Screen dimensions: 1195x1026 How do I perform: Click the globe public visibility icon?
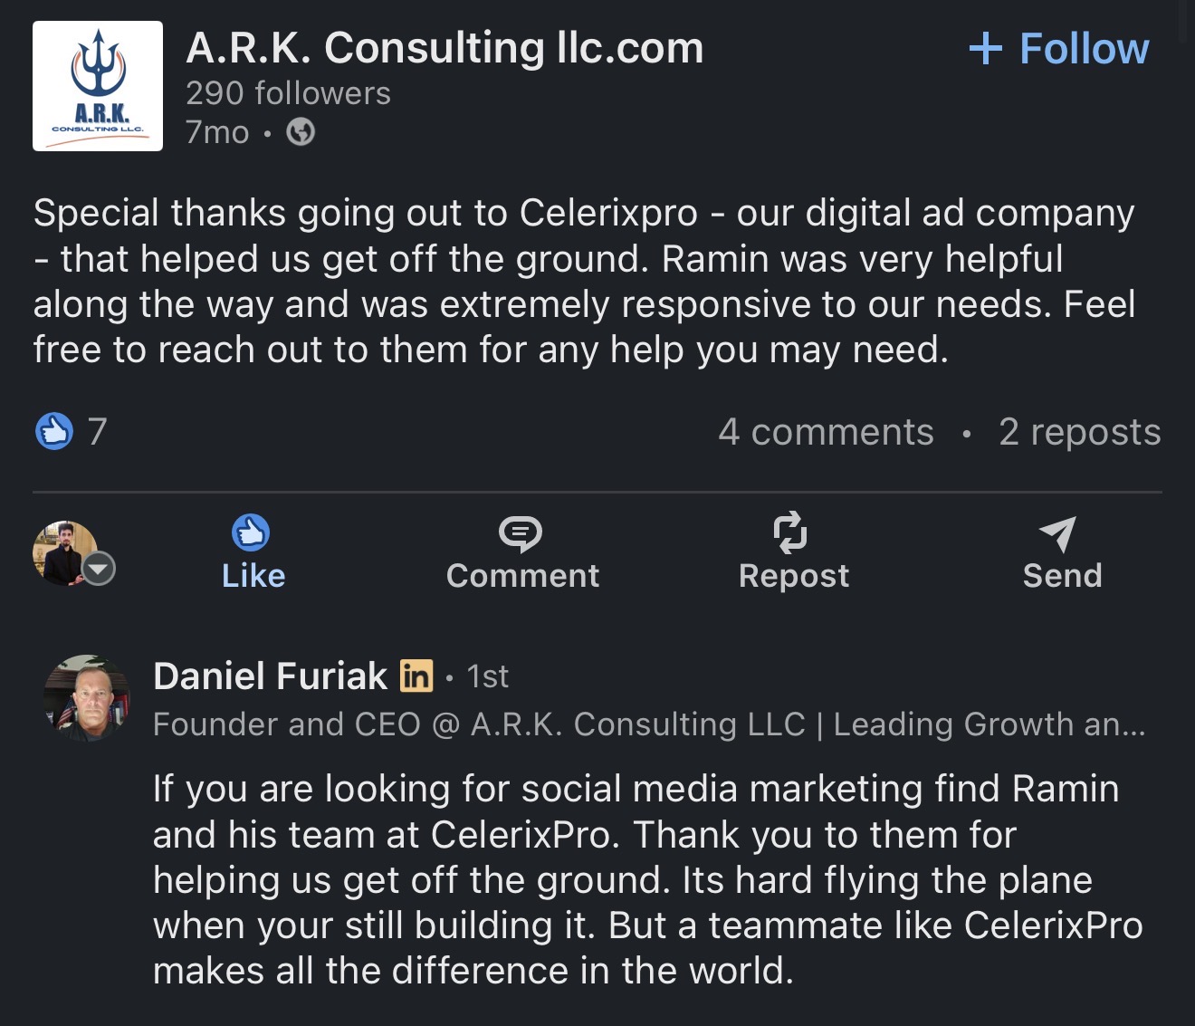click(x=301, y=133)
